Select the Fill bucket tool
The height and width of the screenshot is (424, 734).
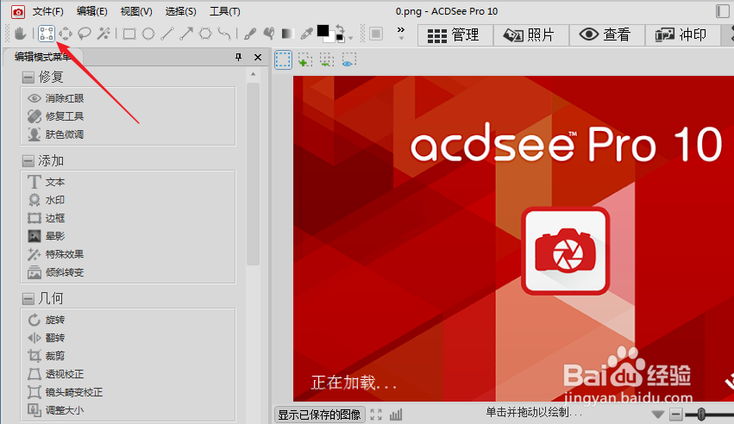tap(269, 34)
